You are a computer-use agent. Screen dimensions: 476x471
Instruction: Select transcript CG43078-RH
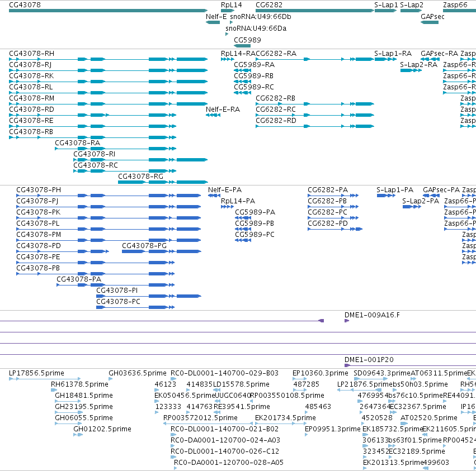[x=31, y=54]
